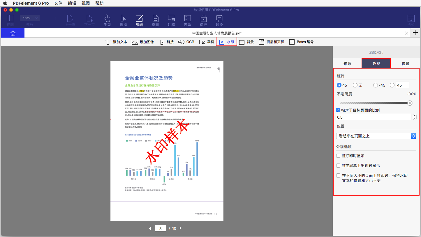The width and height of the screenshot is (421, 237).
Task: Switch to the 来源 tab
Action: [x=347, y=64]
